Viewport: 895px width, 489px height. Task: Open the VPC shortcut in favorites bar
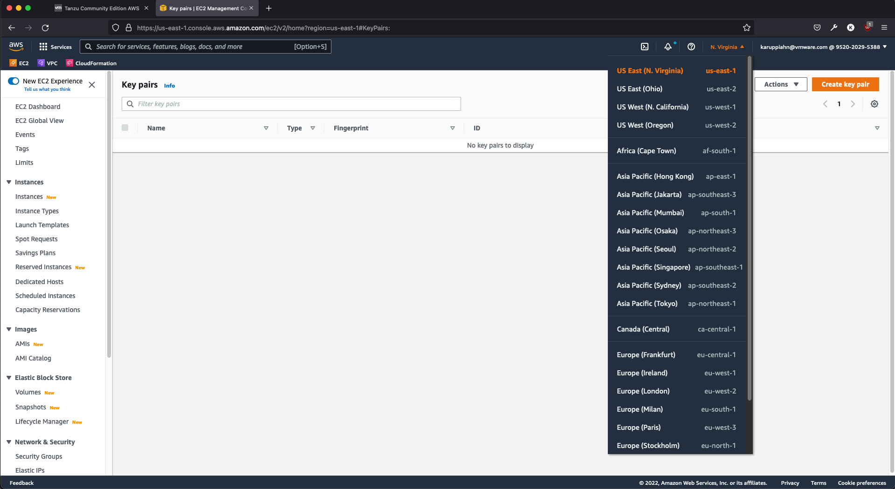[48, 63]
